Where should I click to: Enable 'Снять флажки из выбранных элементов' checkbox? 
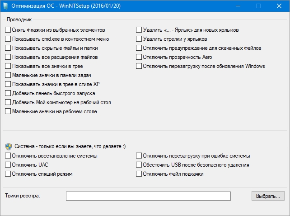click(8, 30)
